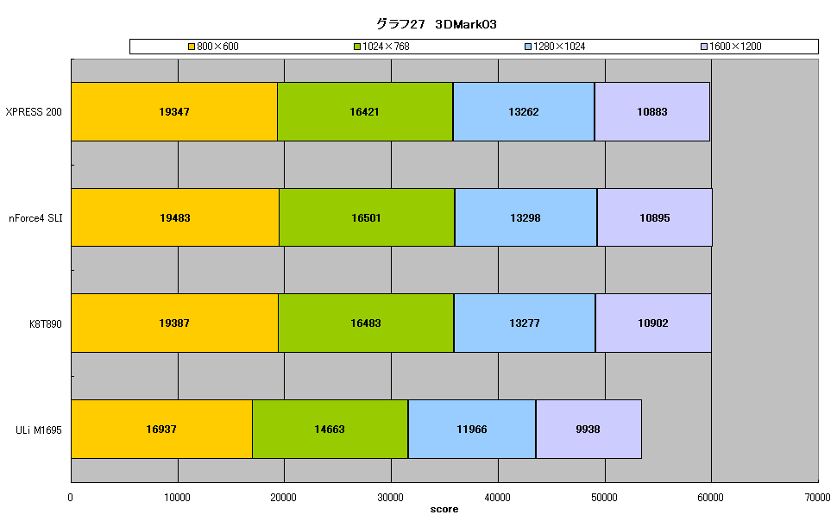
Task: Click the ULi M1695 axis label
Action: click(x=39, y=430)
